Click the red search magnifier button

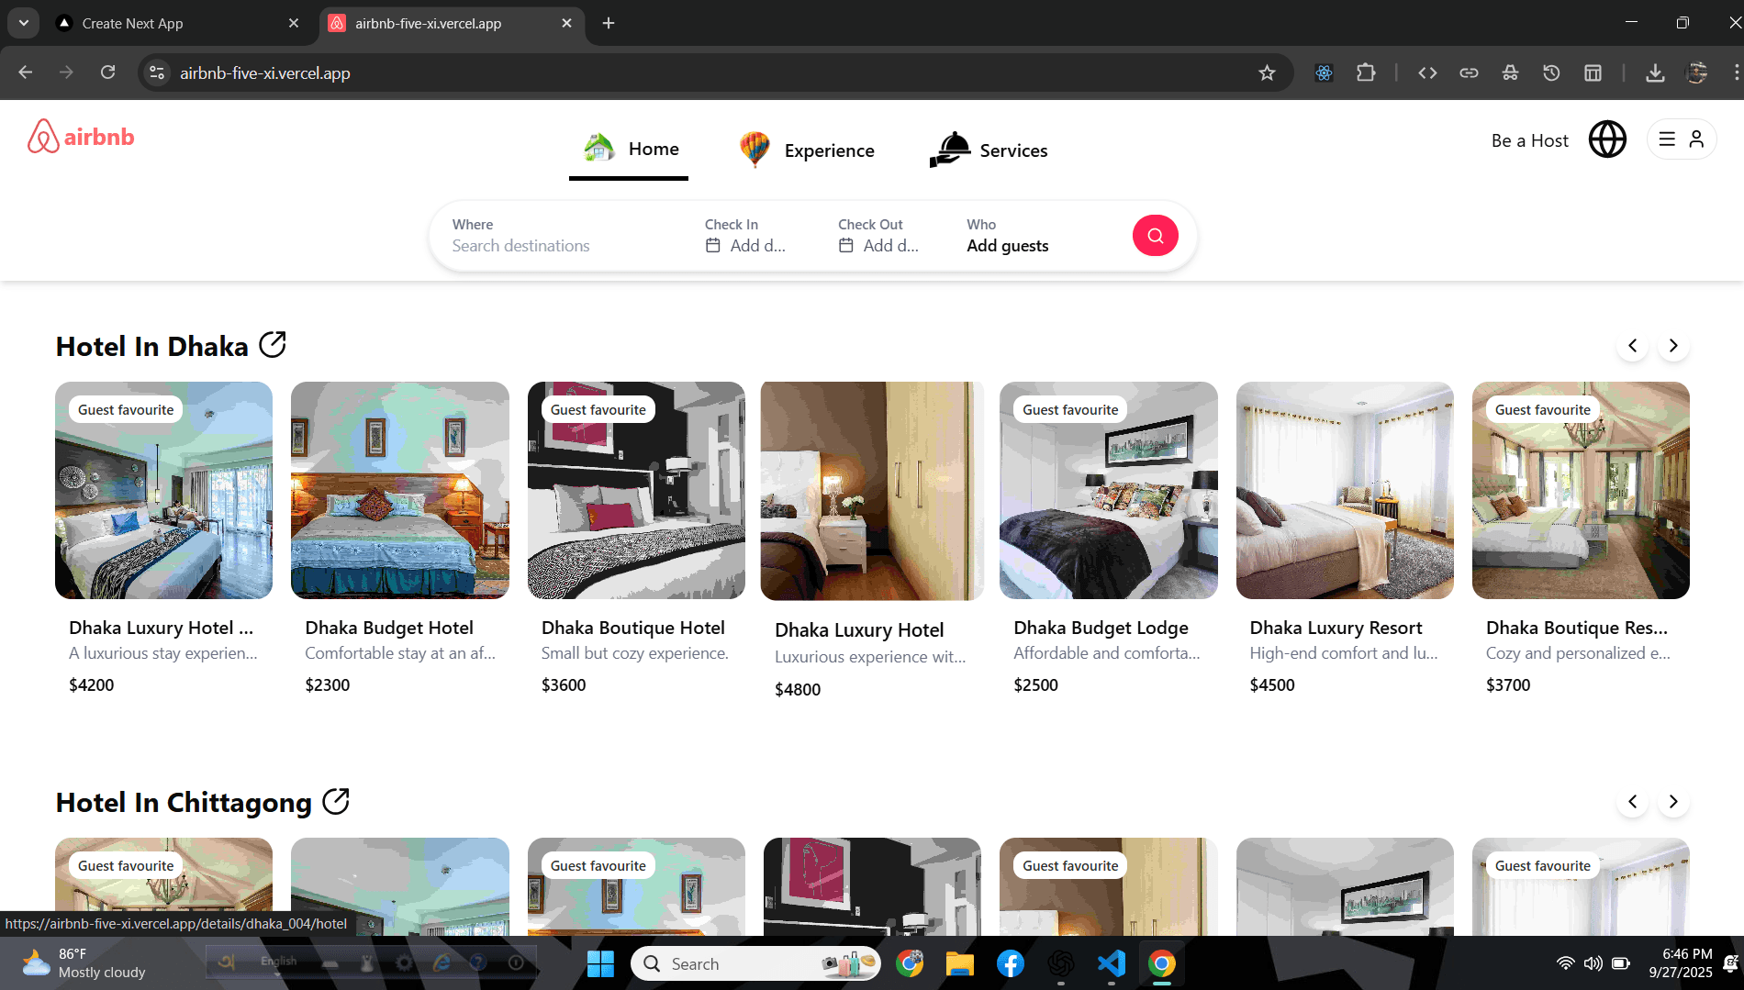pyautogui.click(x=1155, y=236)
